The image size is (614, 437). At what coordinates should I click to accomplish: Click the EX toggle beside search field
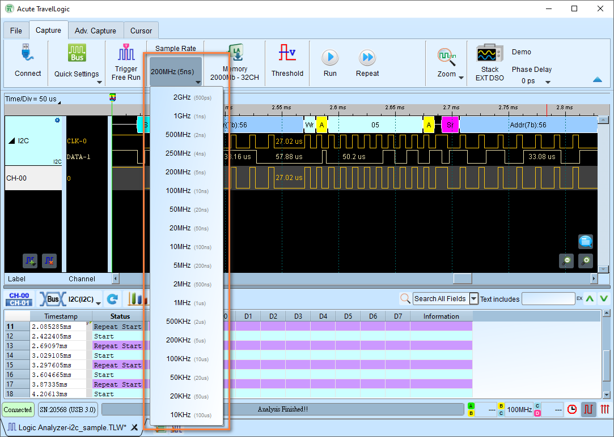[x=579, y=299]
